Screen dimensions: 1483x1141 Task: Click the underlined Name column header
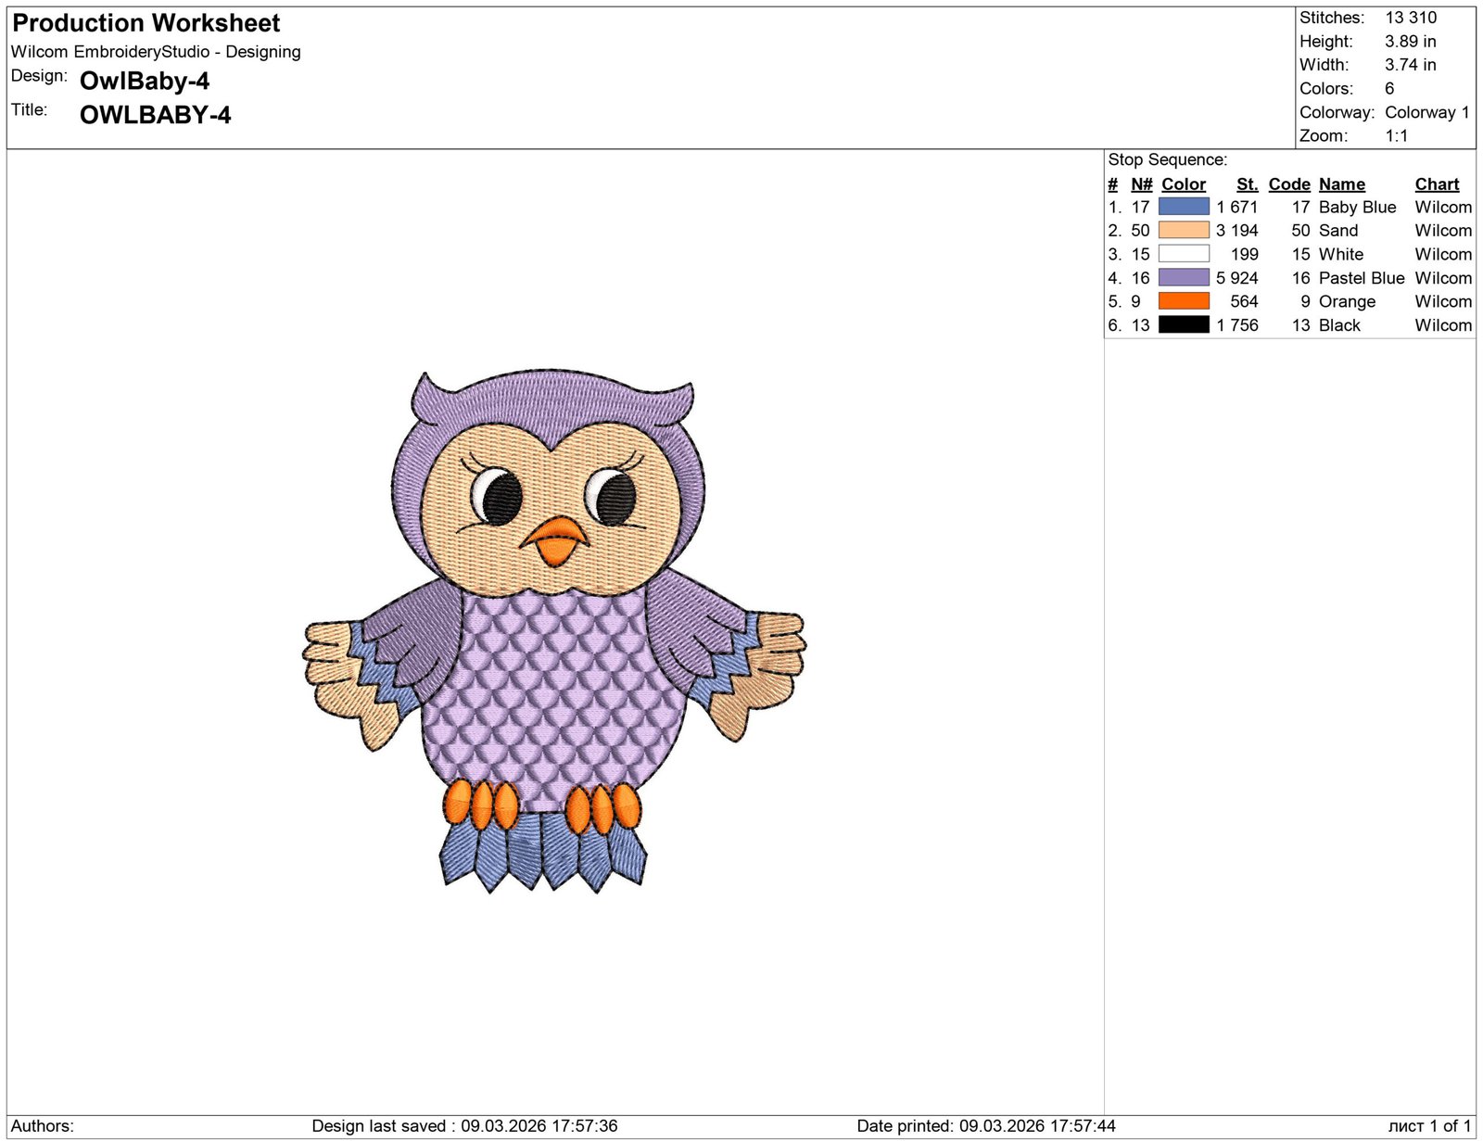pyautogui.click(x=1341, y=184)
